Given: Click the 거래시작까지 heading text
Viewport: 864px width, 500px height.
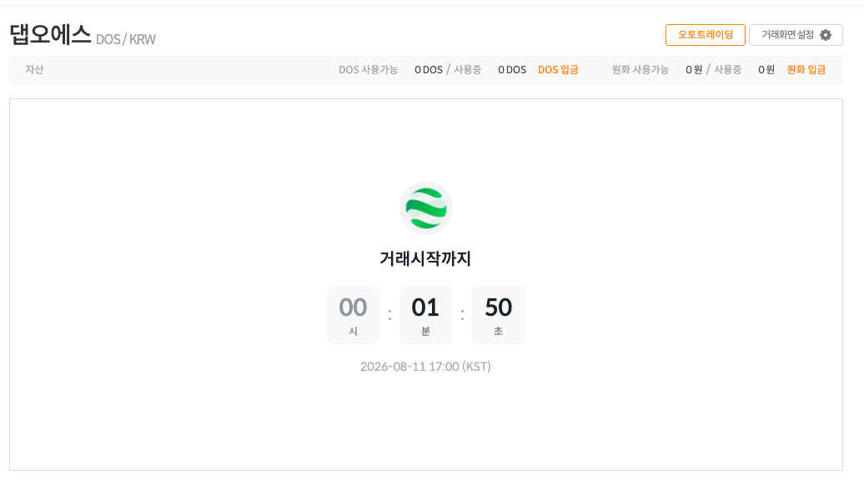Looking at the screenshot, I should pyautogui.click(x=425, y=258).
